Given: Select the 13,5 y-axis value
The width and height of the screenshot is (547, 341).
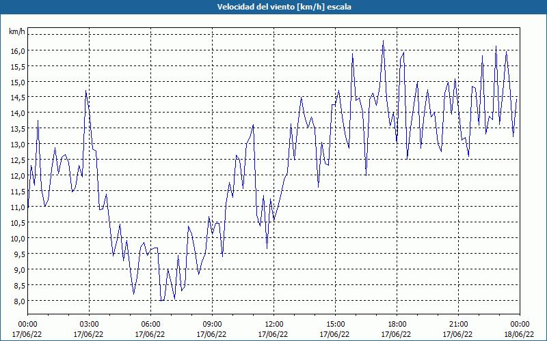Looking at the screenshot, I should [18, 129].
